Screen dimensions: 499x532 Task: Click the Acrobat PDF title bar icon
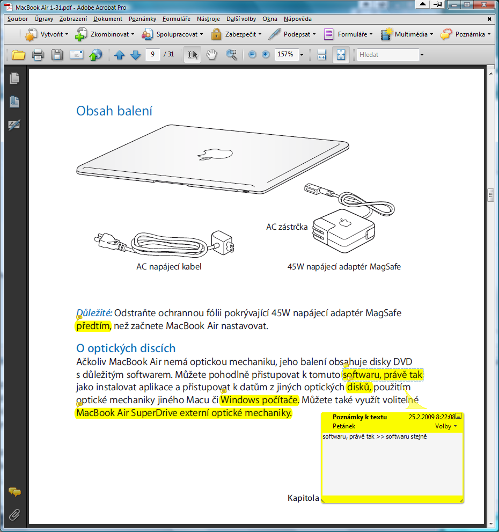[9, 7]
